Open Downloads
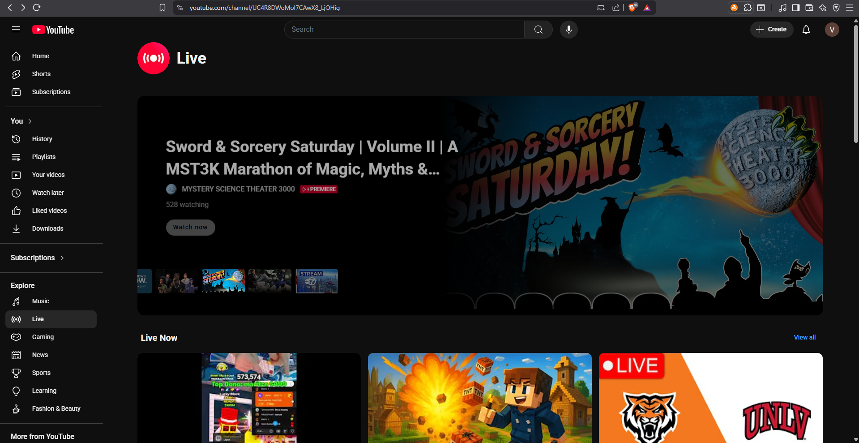 51,228
